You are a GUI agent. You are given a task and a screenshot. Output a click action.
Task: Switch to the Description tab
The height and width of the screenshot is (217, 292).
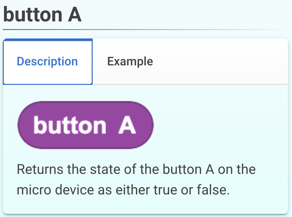tap(47, 62)
